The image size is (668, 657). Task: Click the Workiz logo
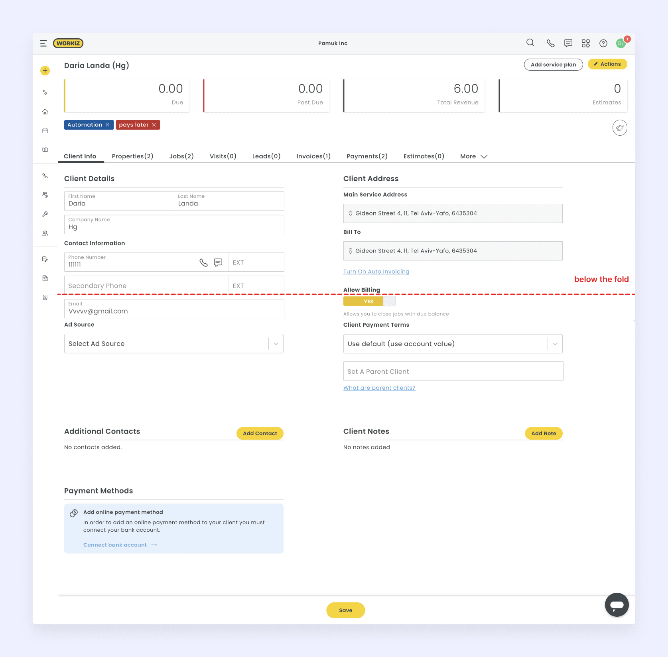68,43
